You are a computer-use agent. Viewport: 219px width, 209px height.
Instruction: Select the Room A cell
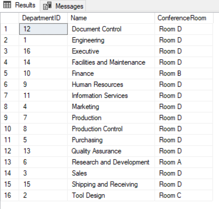[184, 162]
